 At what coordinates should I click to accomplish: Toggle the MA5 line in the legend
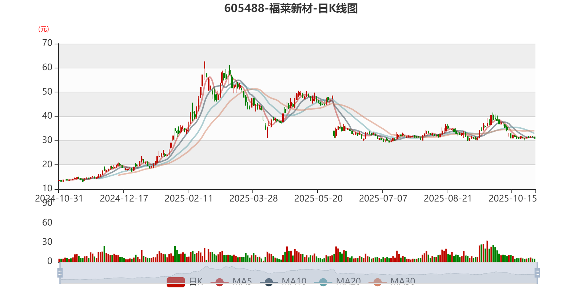[234, 282]
